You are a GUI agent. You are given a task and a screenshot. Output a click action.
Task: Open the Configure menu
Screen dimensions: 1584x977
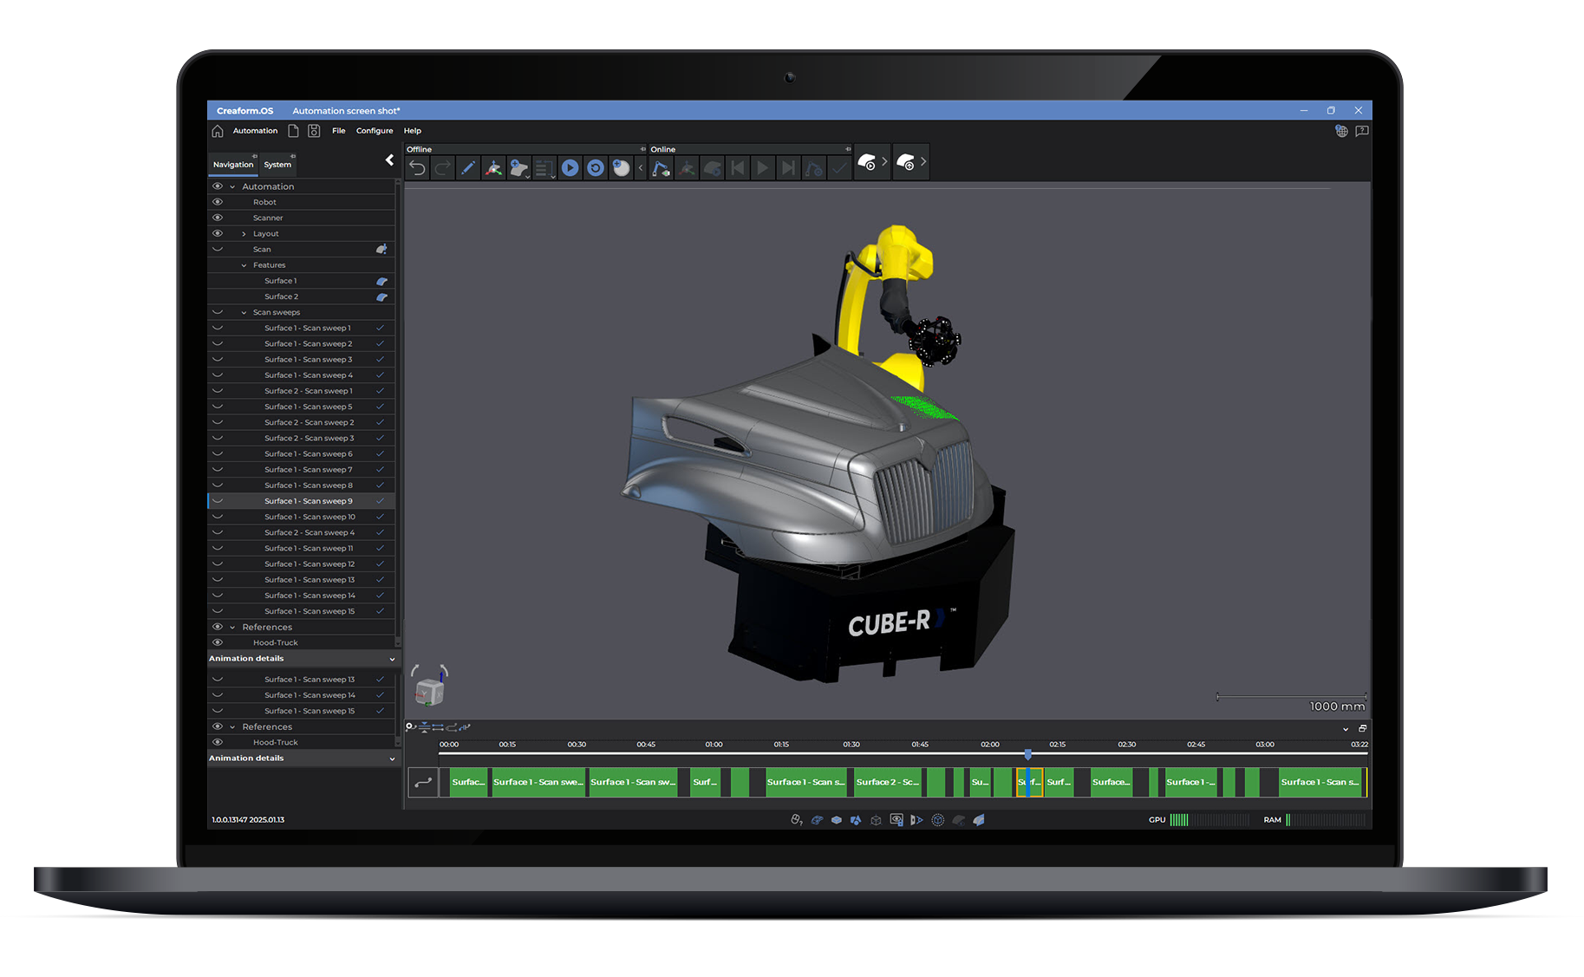tap(375, 131)
